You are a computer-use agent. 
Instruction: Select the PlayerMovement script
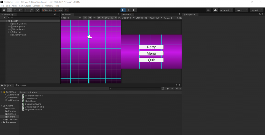pyautogui.click(x=33, y=110)
